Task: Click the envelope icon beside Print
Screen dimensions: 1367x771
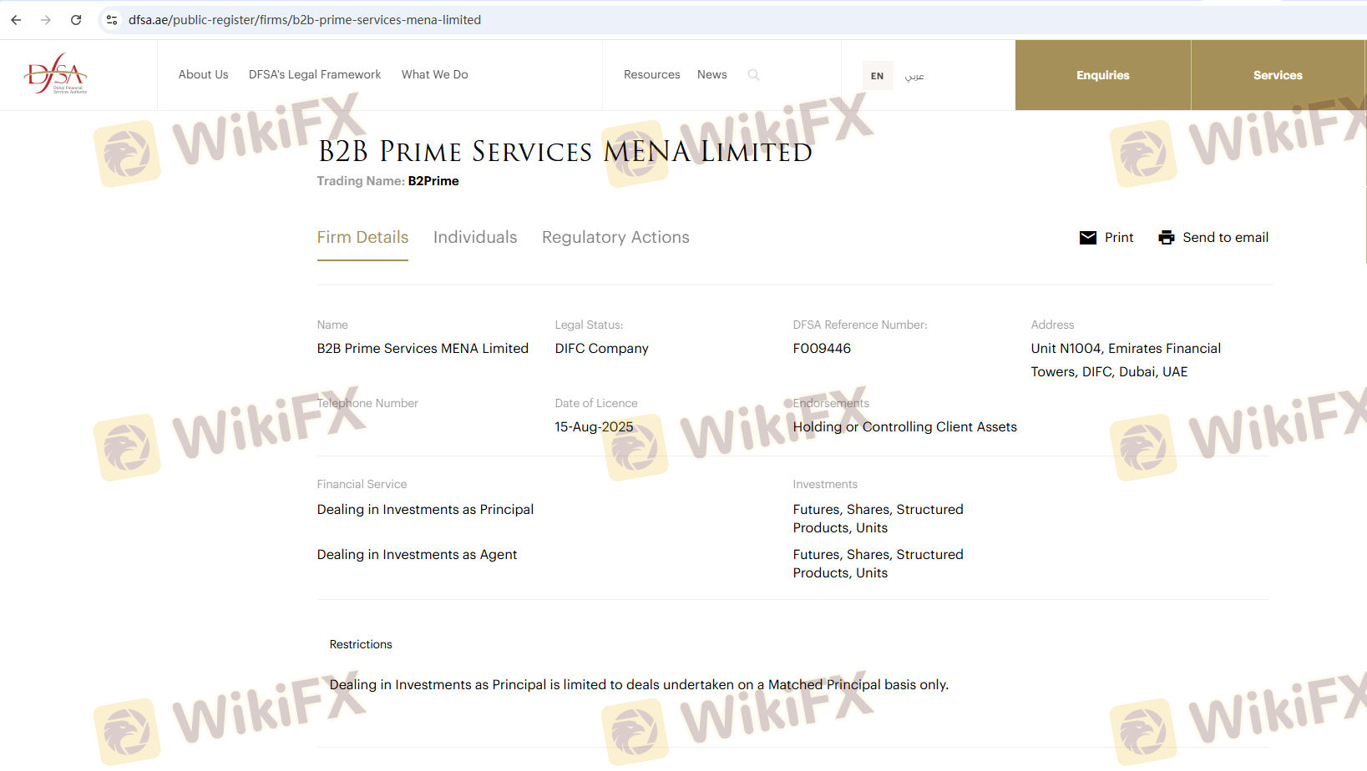Action: (x=1087, y=238)
